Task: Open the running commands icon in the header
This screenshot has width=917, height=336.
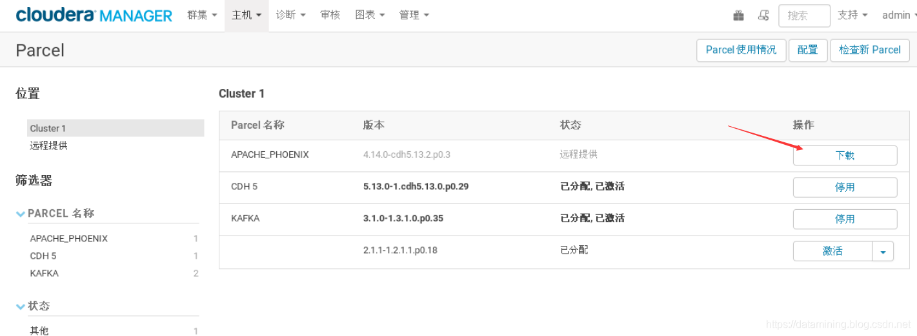Action: pos(763,15)
